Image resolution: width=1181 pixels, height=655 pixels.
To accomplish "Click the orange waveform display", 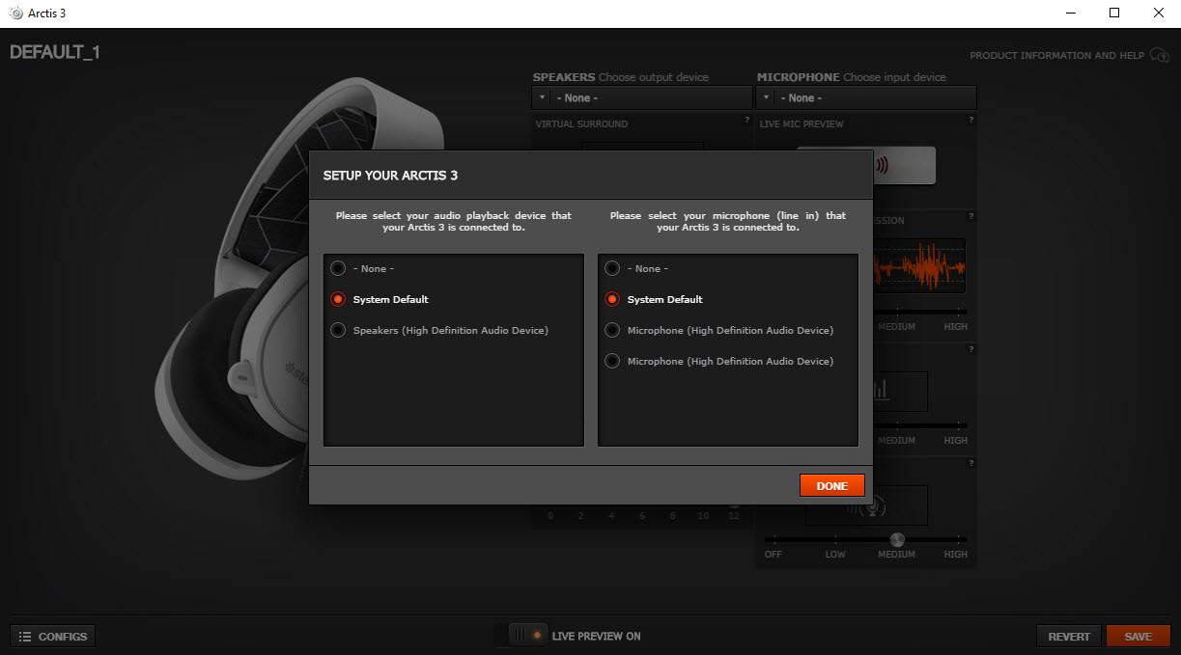I will click(x=918, y=266).
